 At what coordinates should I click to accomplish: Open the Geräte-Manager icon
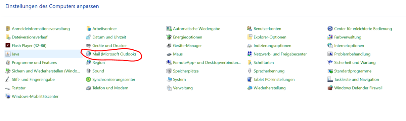[x=169, y=45]
